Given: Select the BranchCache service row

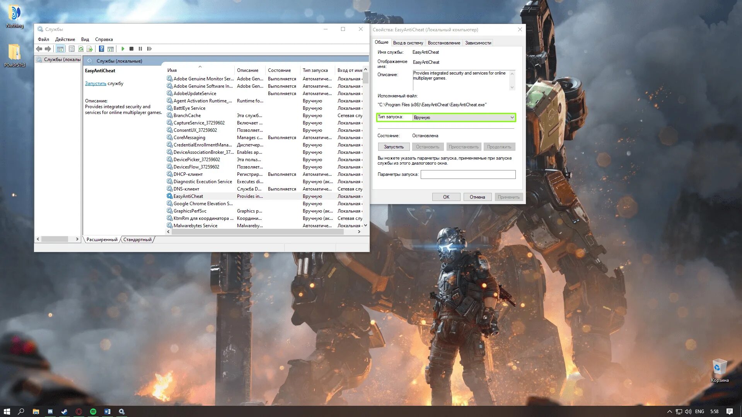Looking at the screenshot, I should (264, 116).
